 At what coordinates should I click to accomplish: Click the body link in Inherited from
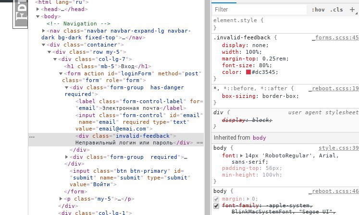point(259,138)
